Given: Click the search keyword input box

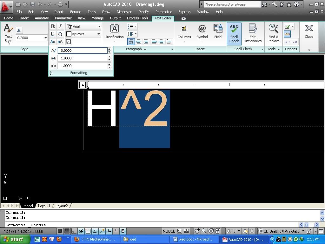Looking at the screenshot, I should click(x=232, y=4).
